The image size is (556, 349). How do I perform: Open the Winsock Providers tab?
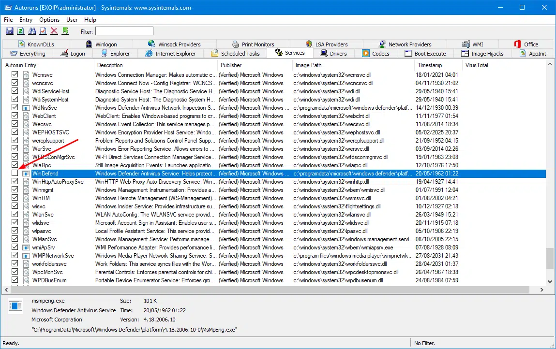pyautogui.click(x=175, y=44)
